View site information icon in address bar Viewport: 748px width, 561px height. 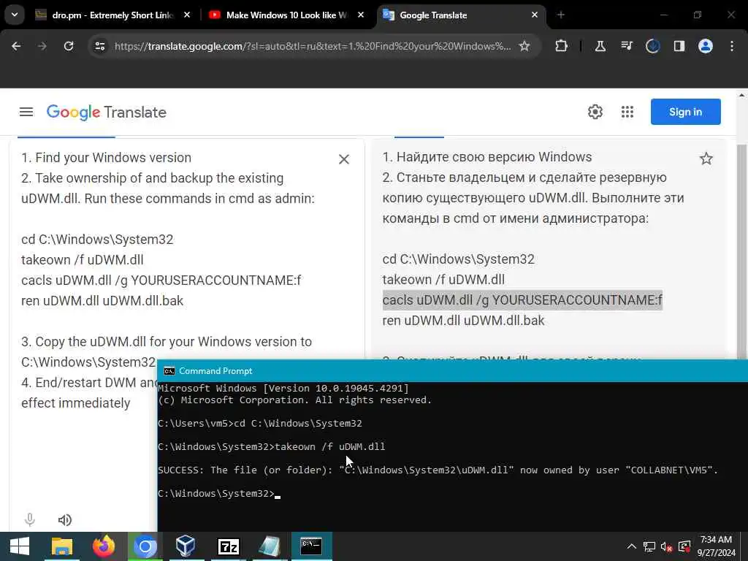coord(99,46)
